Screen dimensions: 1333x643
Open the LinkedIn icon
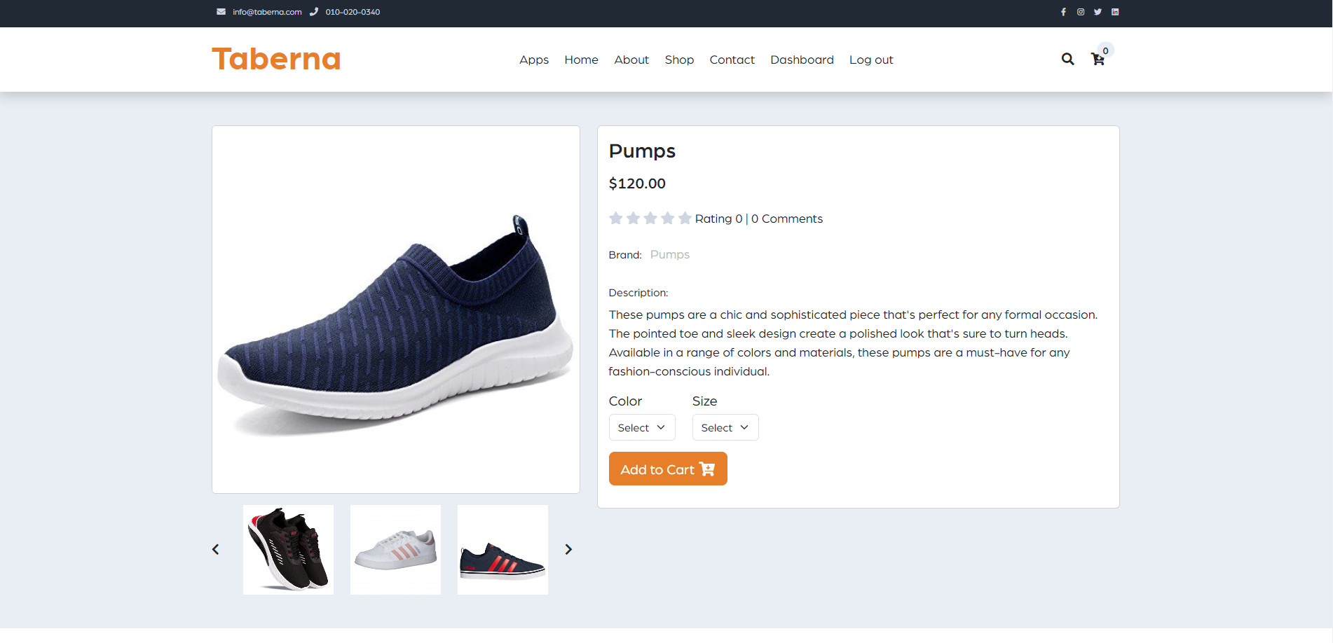point(1115,12)
